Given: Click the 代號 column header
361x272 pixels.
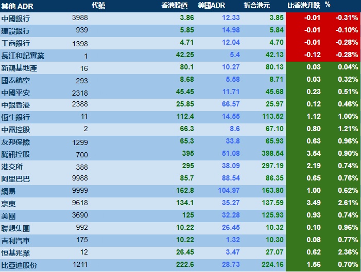Looking at the screenshot, I should (98, 6).
